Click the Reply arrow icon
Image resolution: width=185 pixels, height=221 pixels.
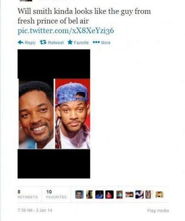coord(20,42)
